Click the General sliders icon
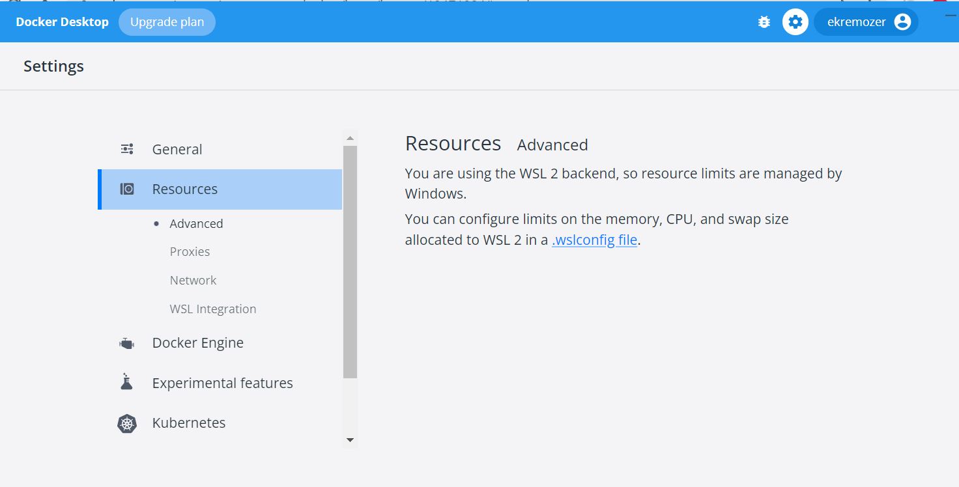Screen dimensions: 959x487 127,149
